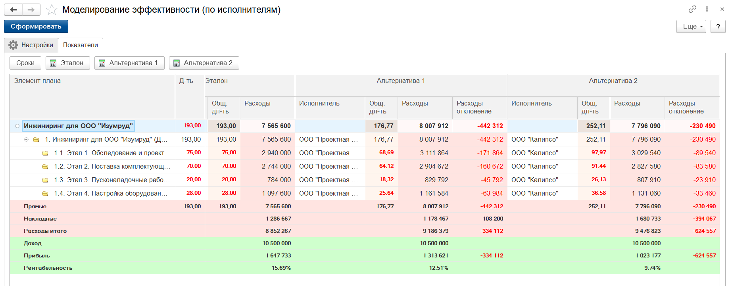Open the Еще dropdown menu
This screenshot has height=286, width=730.
point(691,27)
